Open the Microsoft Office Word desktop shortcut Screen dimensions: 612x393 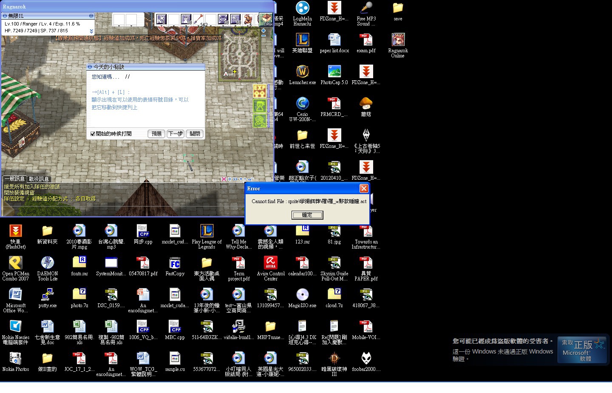[16, 300]
